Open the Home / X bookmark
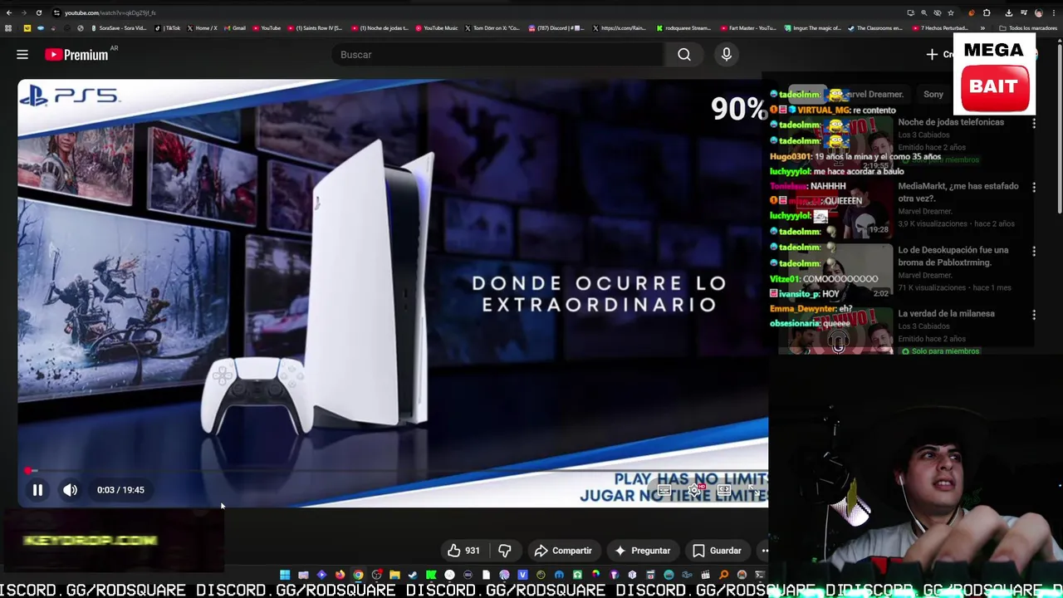 click(203, 28)
